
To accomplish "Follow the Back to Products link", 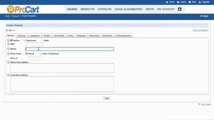I will (x=201, y=30).
